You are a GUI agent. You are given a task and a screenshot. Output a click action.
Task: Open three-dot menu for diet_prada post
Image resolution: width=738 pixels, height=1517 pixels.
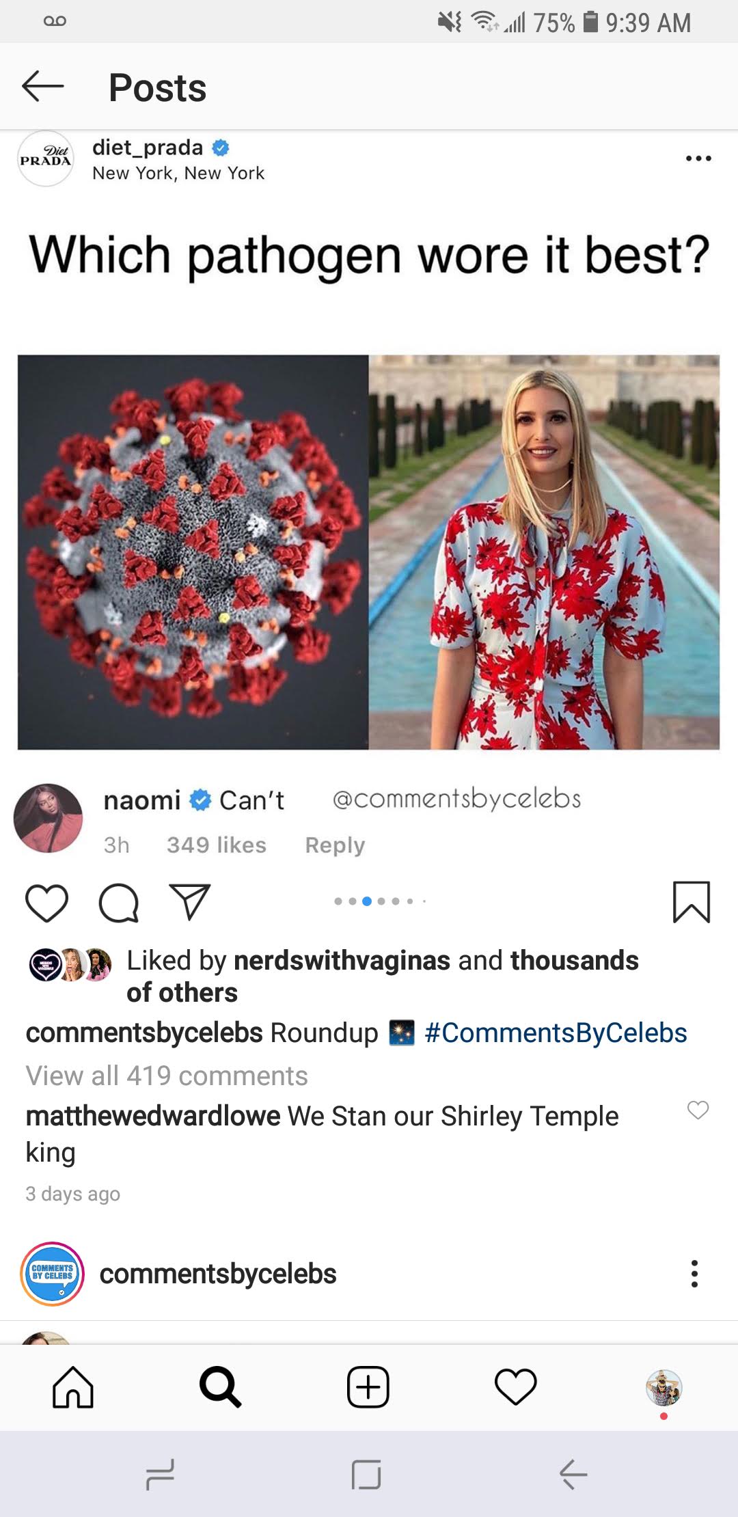tap(698, 159)
